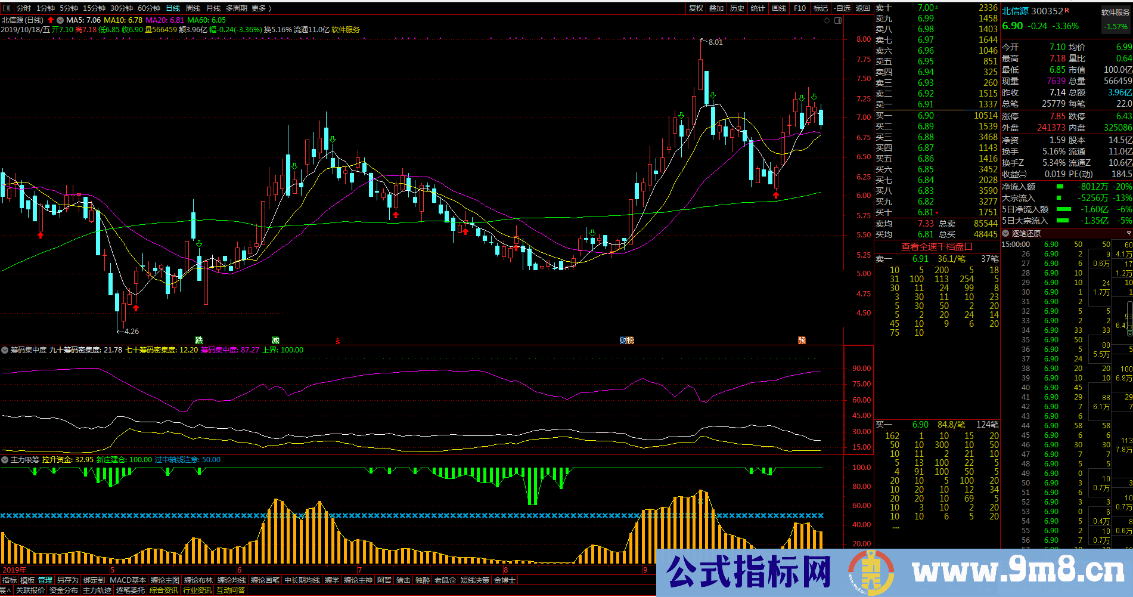Click the 另存为 save-as tab

[67, 580]
